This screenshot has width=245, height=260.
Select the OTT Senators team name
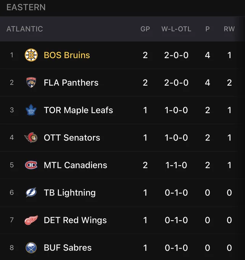pyautogui.click(x=72, y=138)
